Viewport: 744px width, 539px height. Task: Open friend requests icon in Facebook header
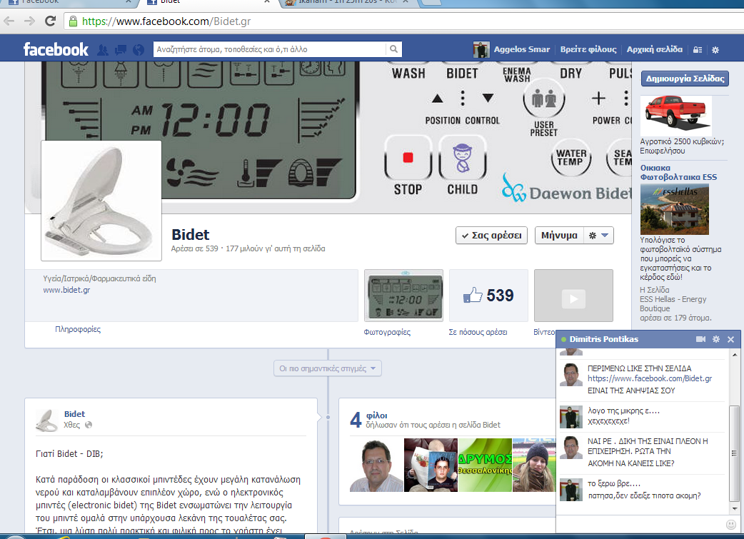click(x=103, y=50)
